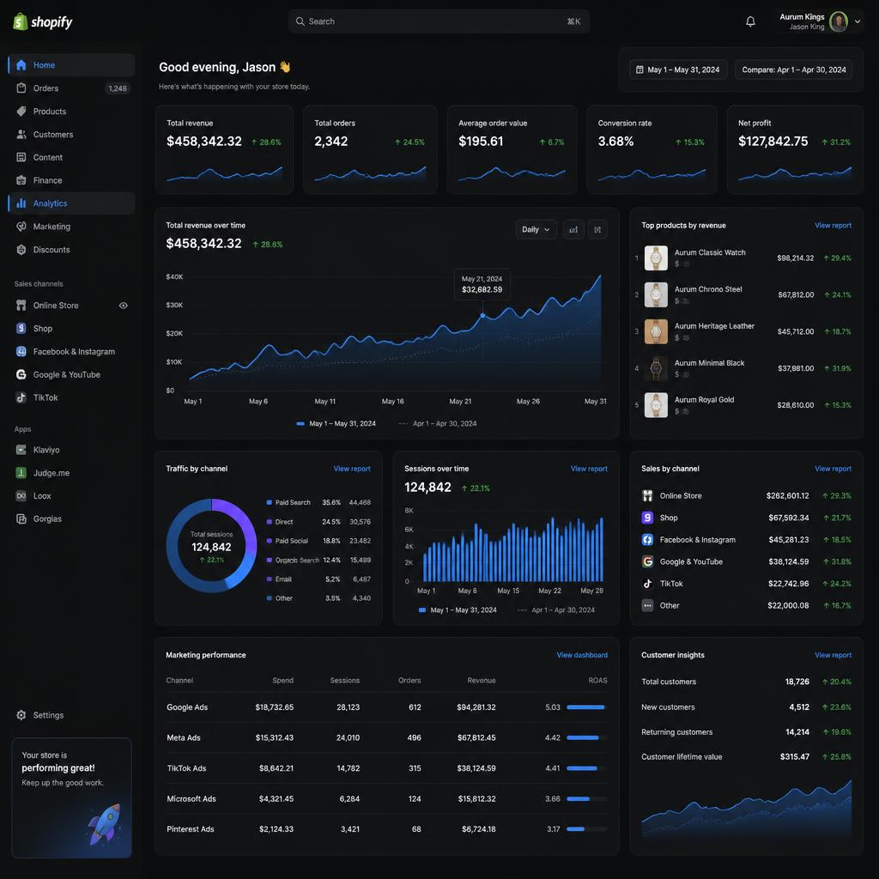This screenshot has height=879, width=879.
Task: Click the Google & YouTube sidebar icon
Action: point(21,374)
